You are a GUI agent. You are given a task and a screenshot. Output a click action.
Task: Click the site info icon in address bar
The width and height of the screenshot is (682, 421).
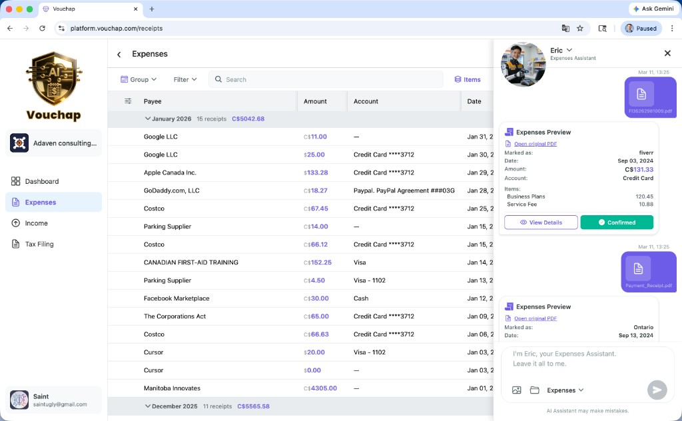click(61, 28)
